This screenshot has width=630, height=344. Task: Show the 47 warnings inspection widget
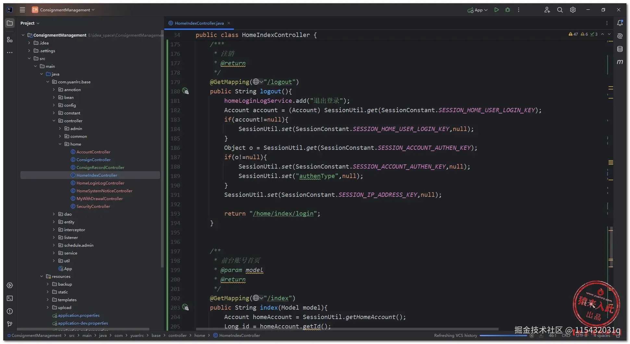[573, 34]
